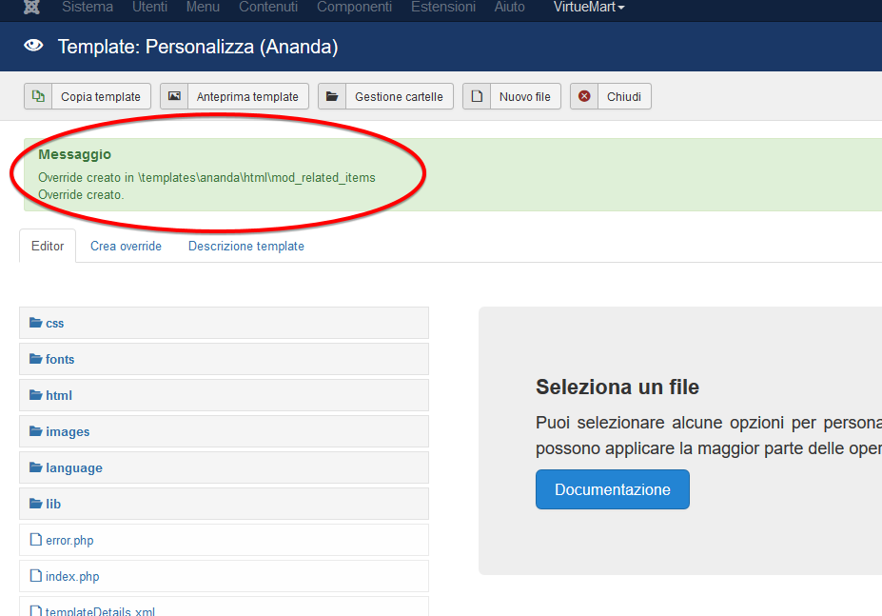This screenshot has width=882, height=616.
Task: Open the Estensioni menu
Action: click(x=443, y=7)
